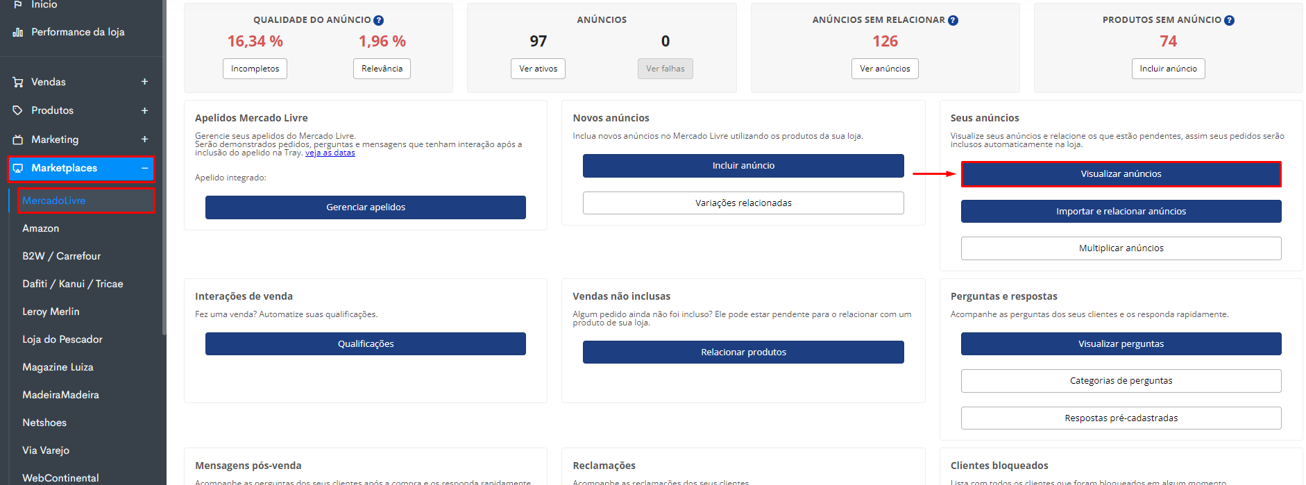Expand the Marketing menu plus sign
This screenshot has height=485, width=1306.
click(145, 139)
